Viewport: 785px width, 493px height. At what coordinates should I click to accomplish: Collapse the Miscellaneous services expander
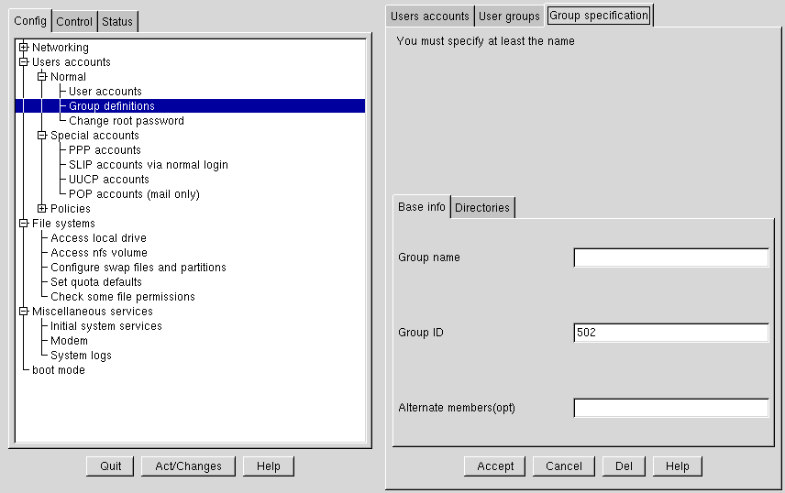[x=24, y=312]
